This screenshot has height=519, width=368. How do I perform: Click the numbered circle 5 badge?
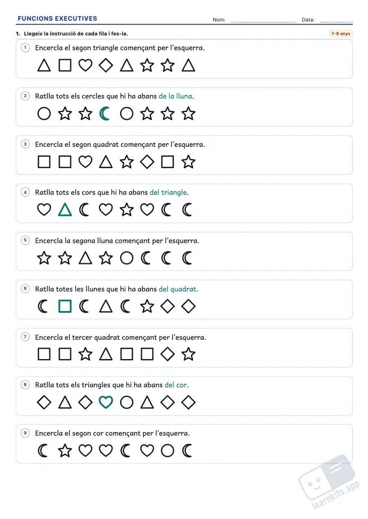(26, 240)
